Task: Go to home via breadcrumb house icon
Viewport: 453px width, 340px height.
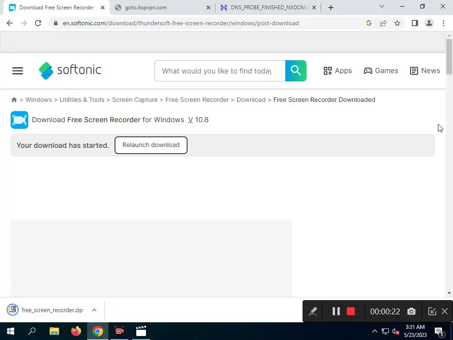Action: click(x=14, y=100)
